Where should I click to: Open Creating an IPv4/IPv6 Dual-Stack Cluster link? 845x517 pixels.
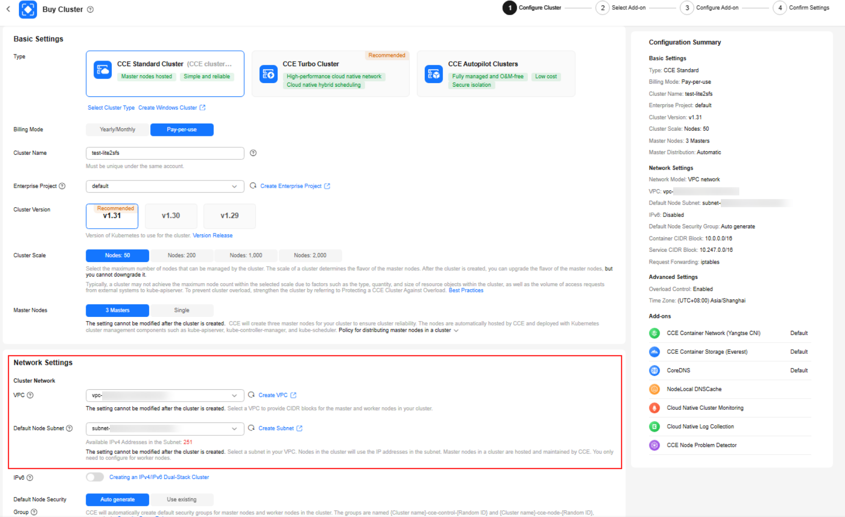pos(159,477)
